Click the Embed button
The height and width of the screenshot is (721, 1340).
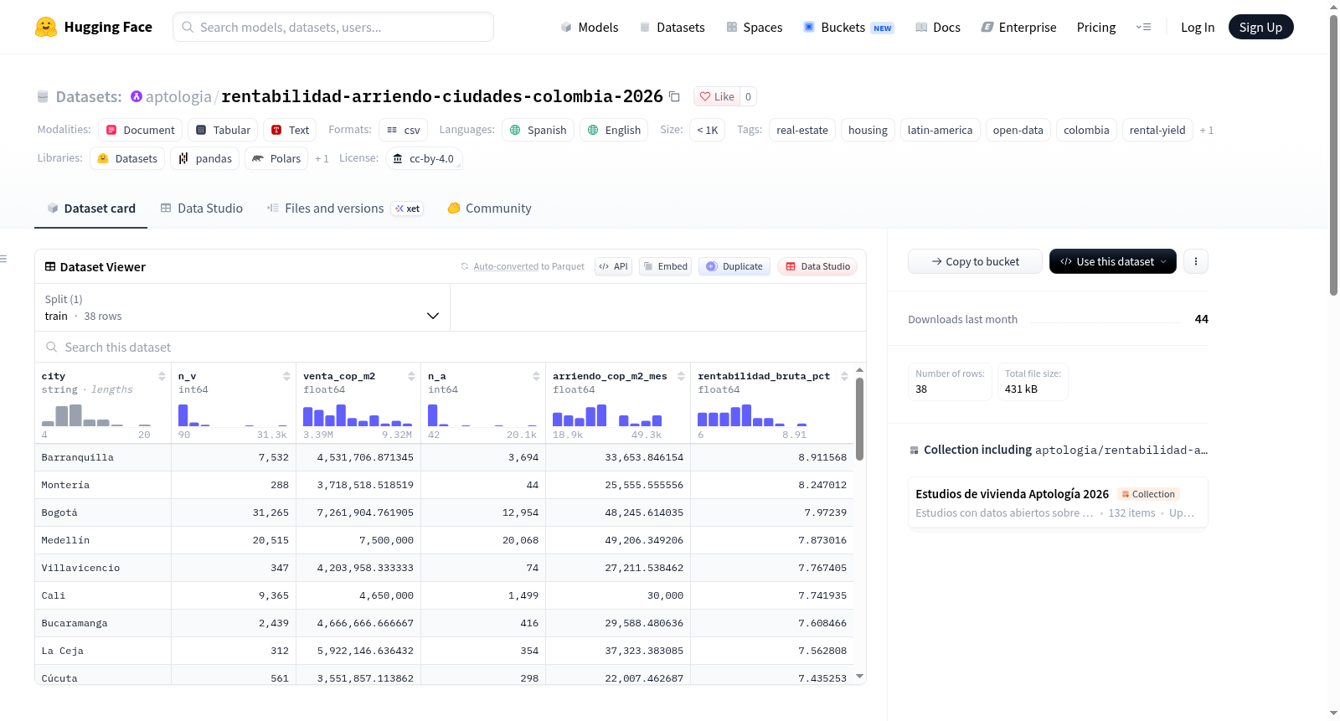tap(665, 266)
